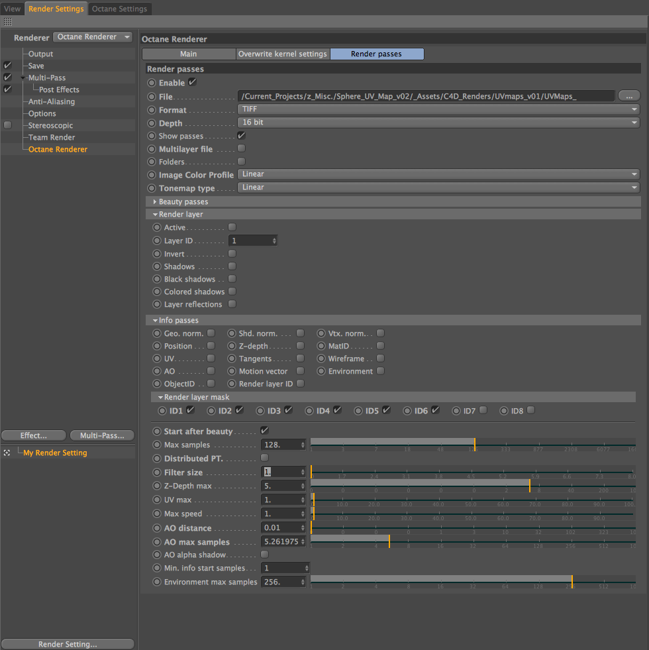
Task: Click keyframe circle next to Max samples
Action: click(x=157, y=445)
